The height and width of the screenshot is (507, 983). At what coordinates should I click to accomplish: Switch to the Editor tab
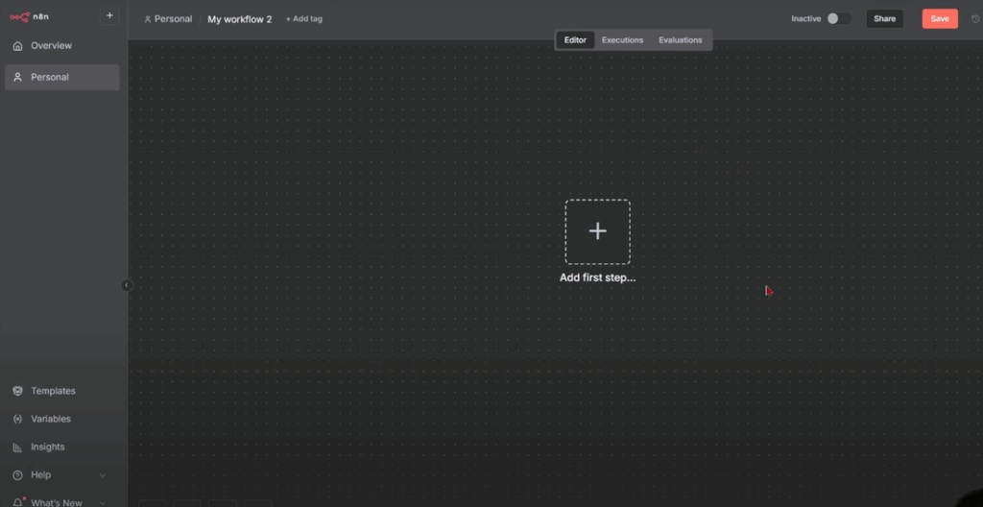(576, 40)
